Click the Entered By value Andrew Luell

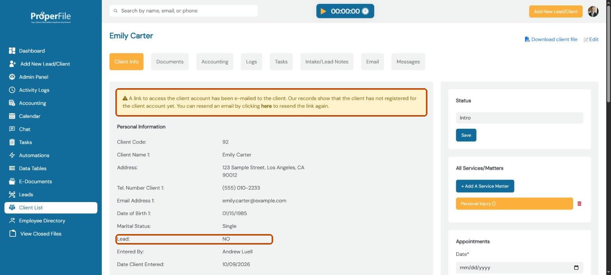click(x=237, y=252)
